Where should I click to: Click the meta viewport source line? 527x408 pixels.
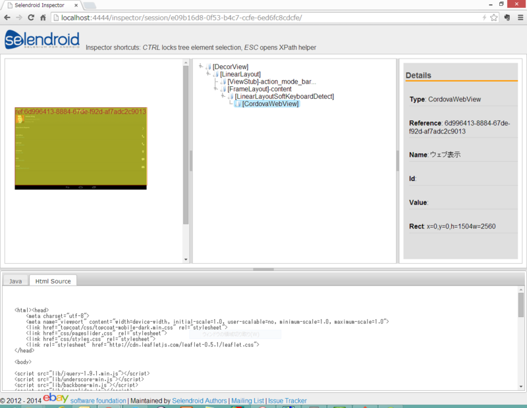[208, 322]
